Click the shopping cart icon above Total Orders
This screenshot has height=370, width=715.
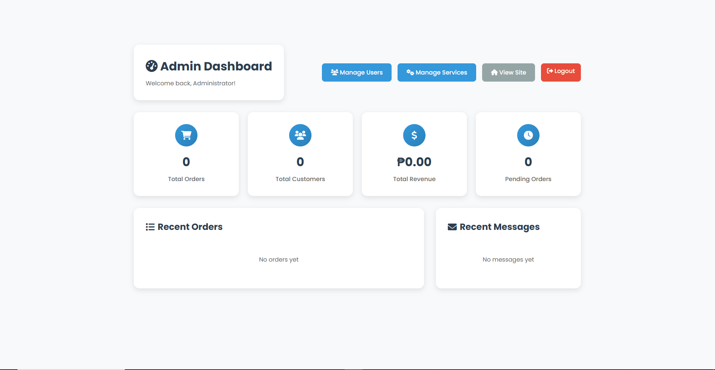click(186, 135)
